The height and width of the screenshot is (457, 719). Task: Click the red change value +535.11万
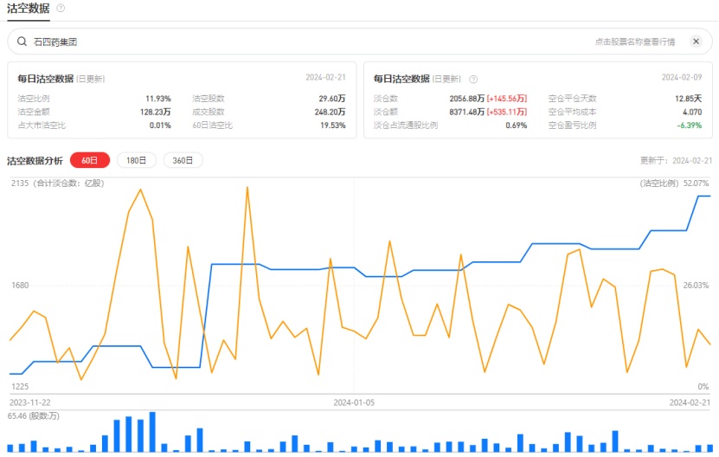pos(507,112)
